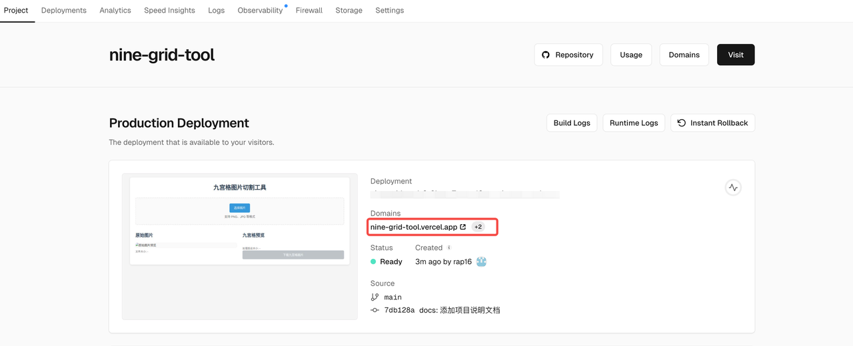Expand the +2 additional domains badge
853x346 pixels.
(x=478, y=227)
